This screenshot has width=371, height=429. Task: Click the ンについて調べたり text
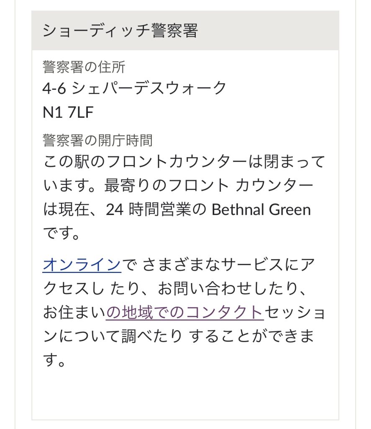point(113,336)
